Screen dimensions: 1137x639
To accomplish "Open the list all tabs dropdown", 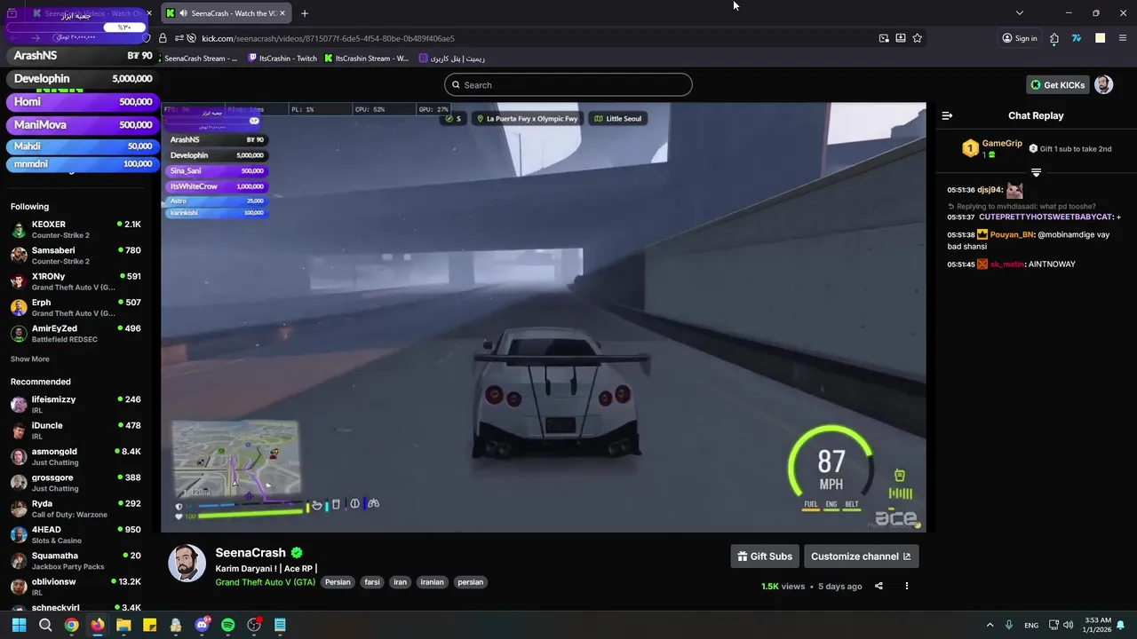I will (1020, 13).
